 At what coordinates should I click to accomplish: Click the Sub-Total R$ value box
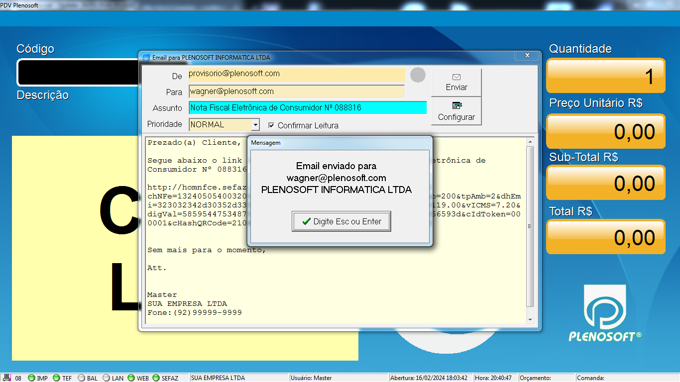tap(606, 183)
